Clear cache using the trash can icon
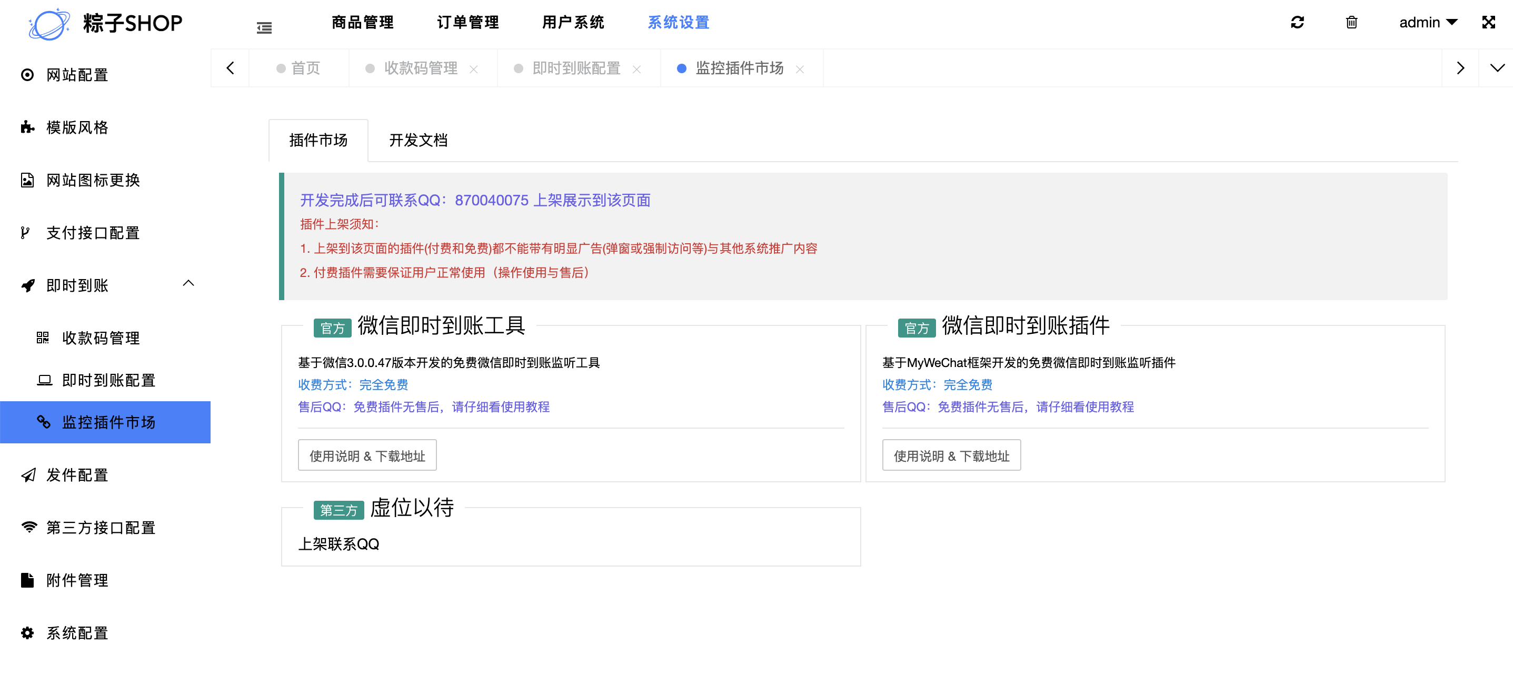 1351,22
